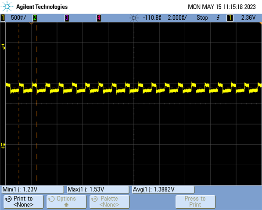Select the green channel 2 indicator
The image size is (262, 210).
(x=35, y=18)
